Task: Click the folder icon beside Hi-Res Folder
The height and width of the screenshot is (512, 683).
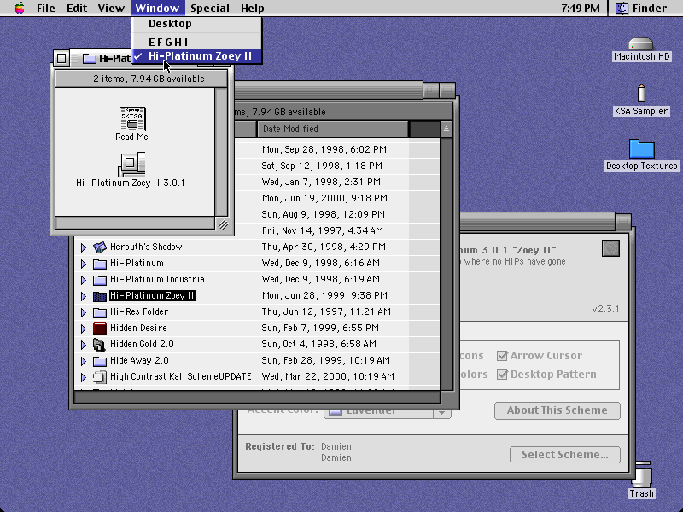Action: point(100,312)
